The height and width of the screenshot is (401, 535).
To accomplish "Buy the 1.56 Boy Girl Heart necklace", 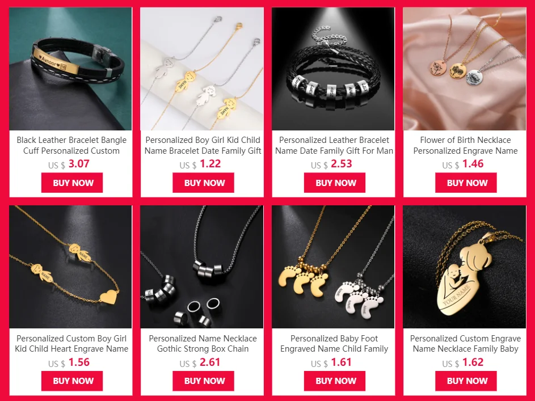I will click(x=72, y=381).
